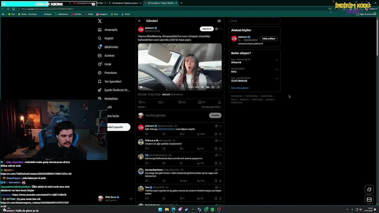Open video settings gear
This screenshot has height=213, width=379.
pos(208,87)
